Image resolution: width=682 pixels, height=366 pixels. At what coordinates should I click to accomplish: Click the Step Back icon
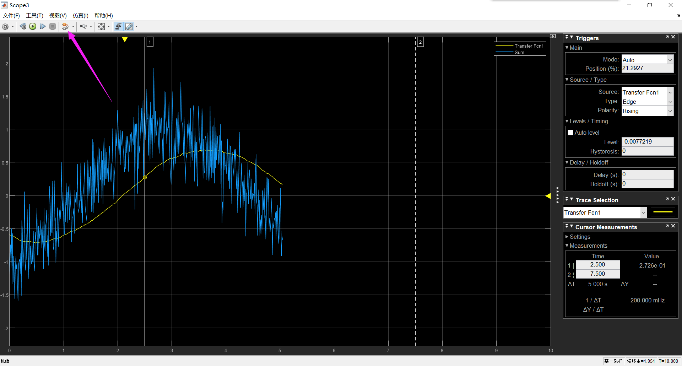point(23,26)
